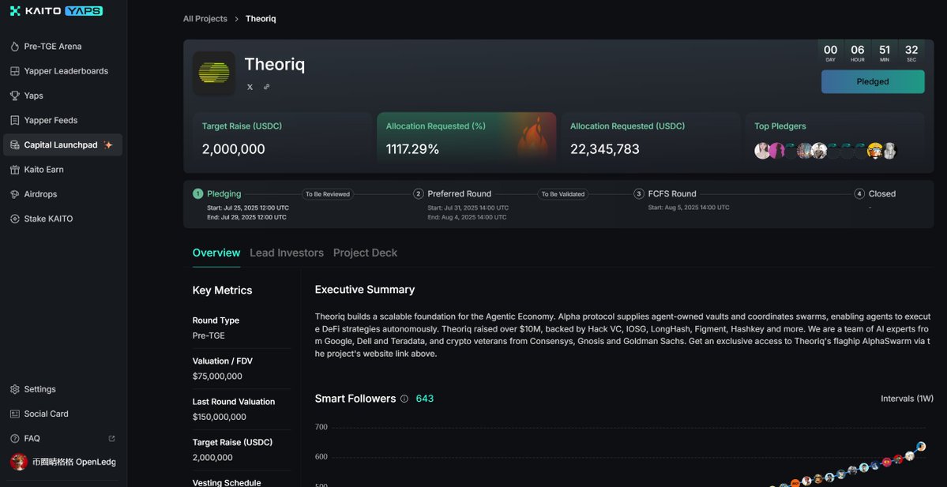Click the latest chart data point avatar

(921, 447)
